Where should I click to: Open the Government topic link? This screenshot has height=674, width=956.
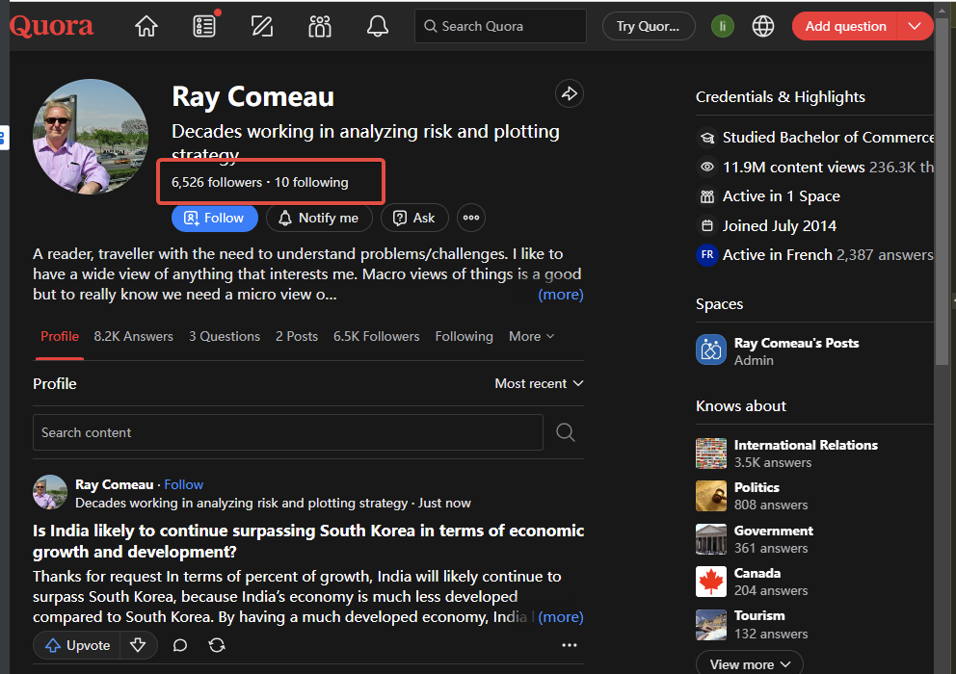click(x=774, y=531)
